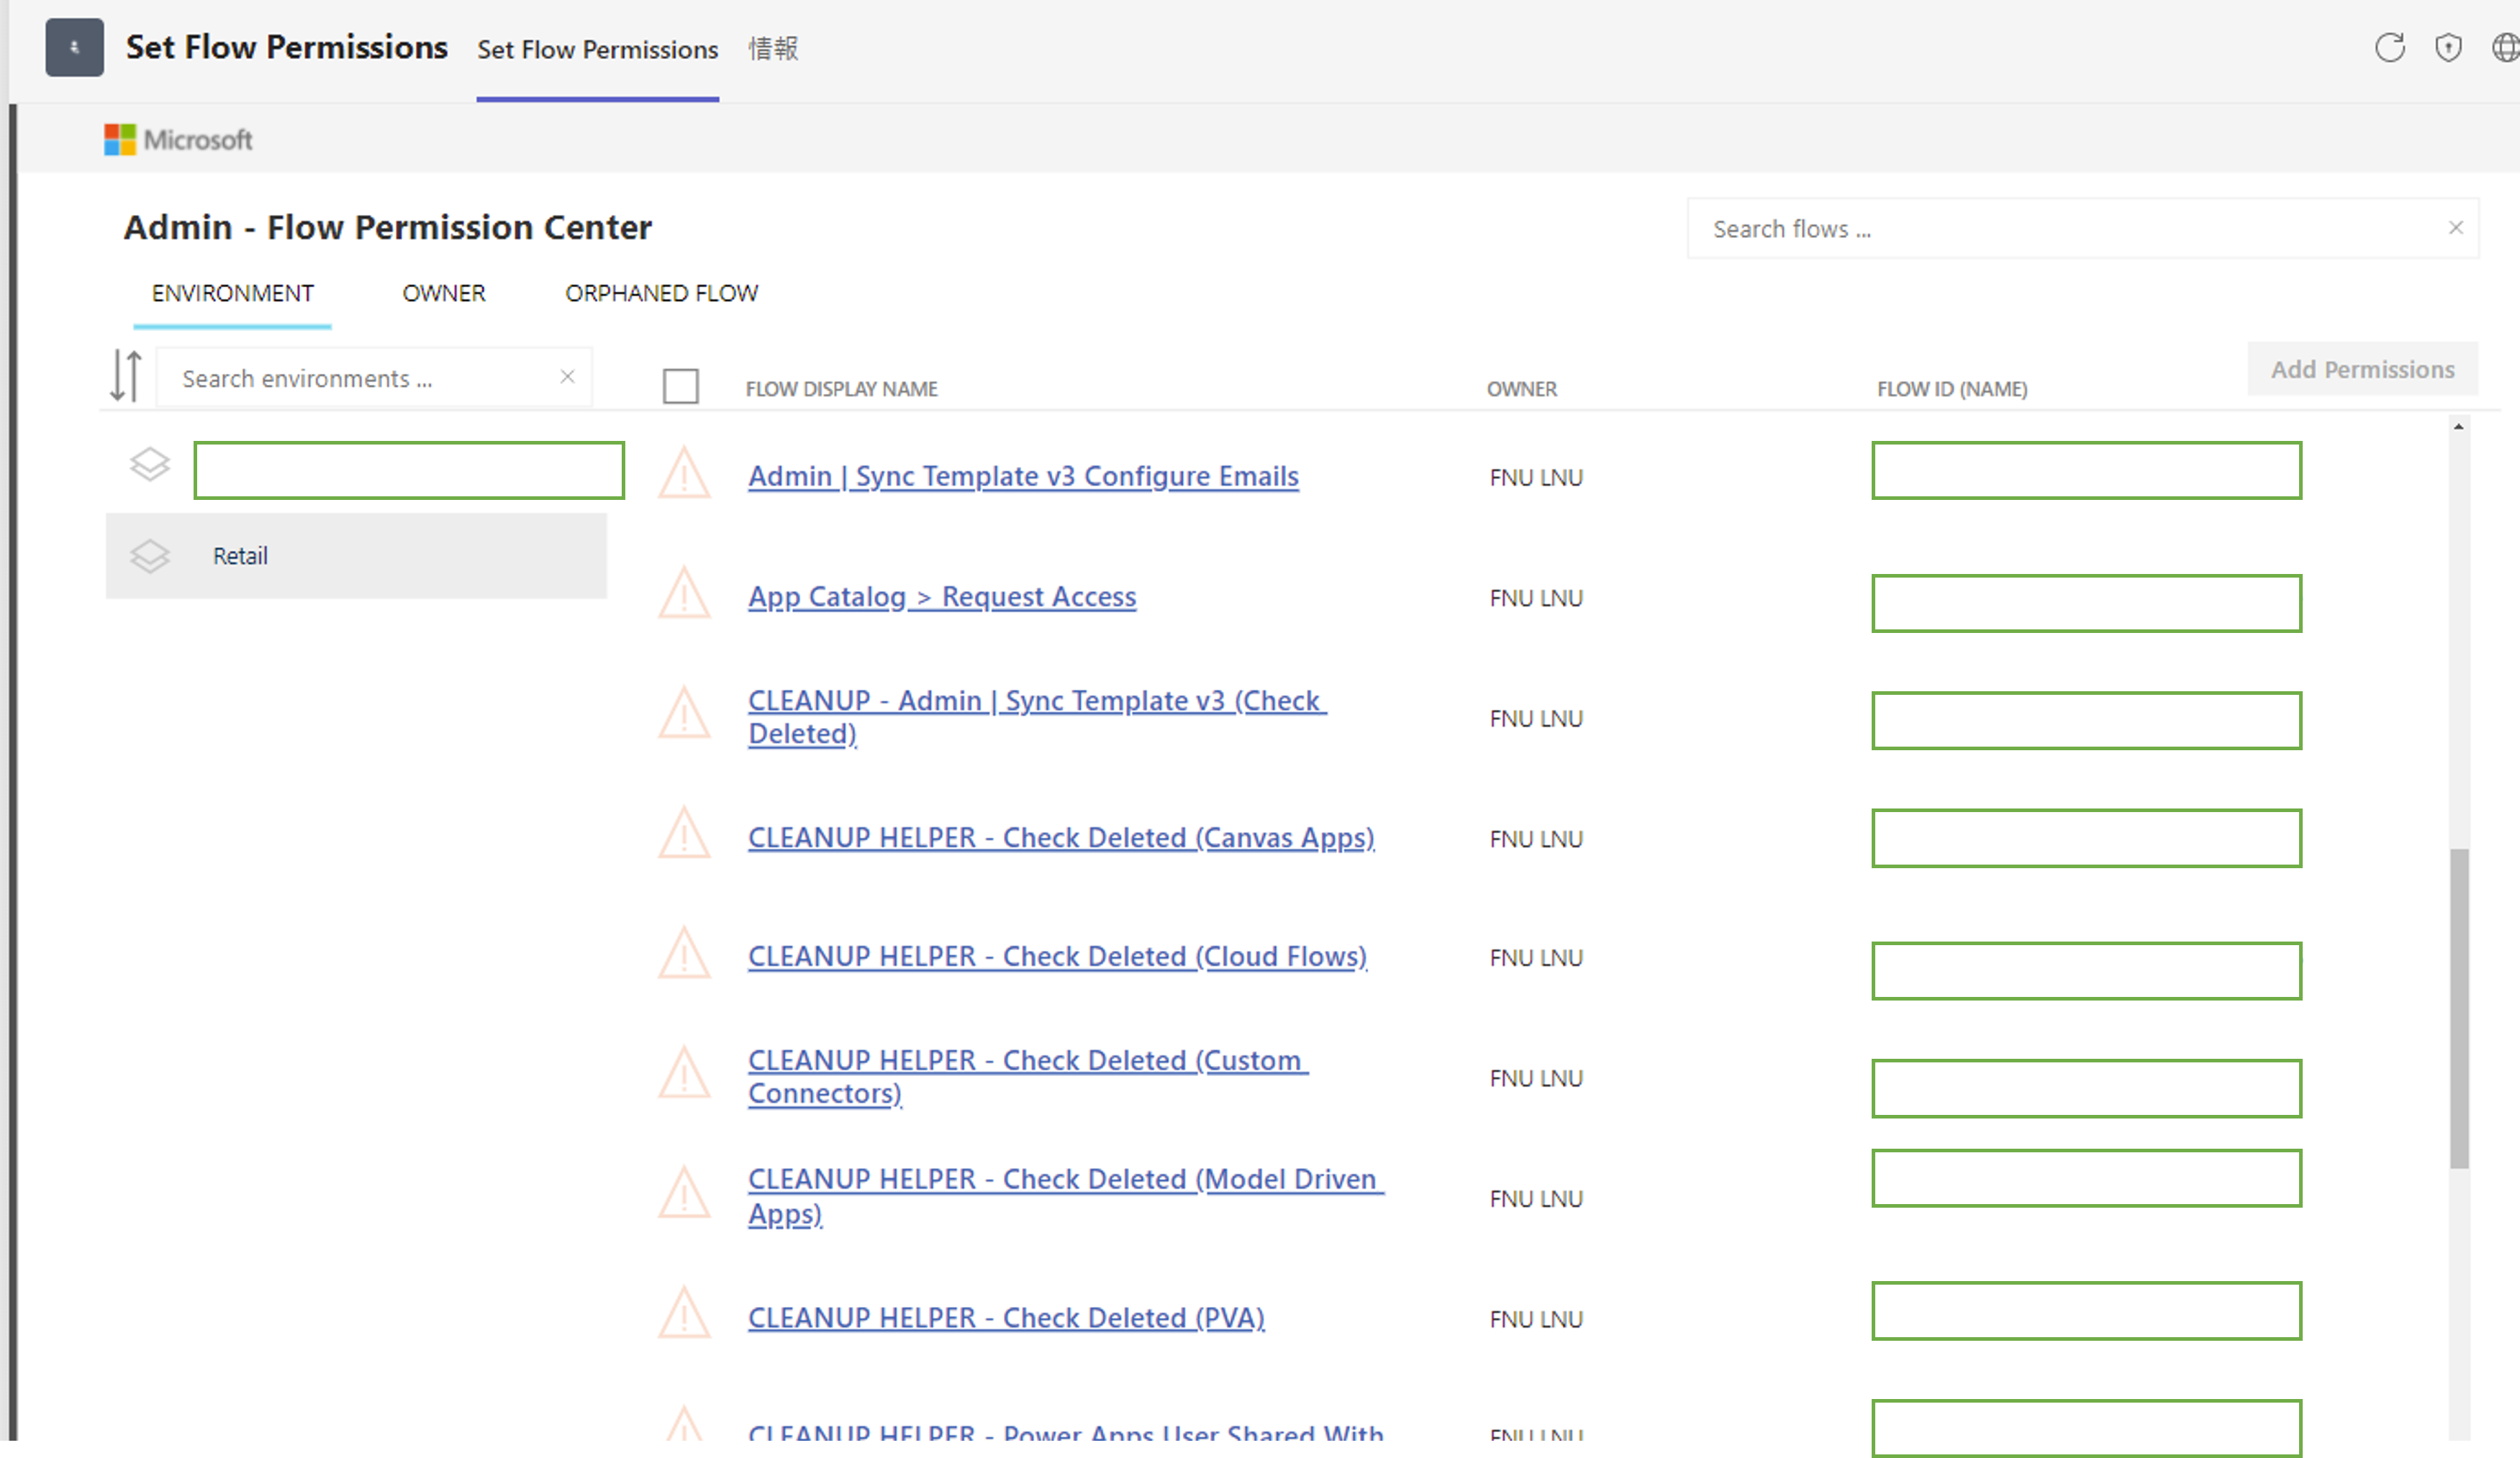Click the Microsoft logo

[x=178, y=139]
